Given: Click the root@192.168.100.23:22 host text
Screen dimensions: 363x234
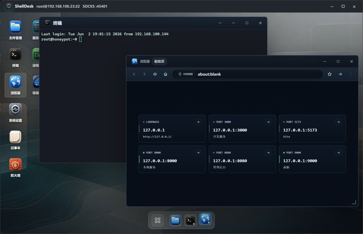Looking at the screenshot, I should click(58, 6).
